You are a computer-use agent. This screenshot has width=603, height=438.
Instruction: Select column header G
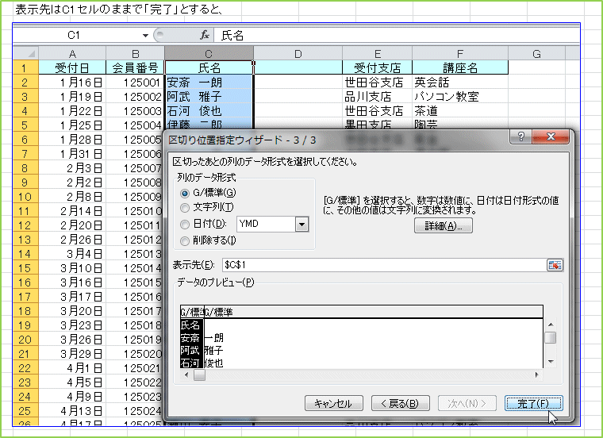(x=537, y=53)
